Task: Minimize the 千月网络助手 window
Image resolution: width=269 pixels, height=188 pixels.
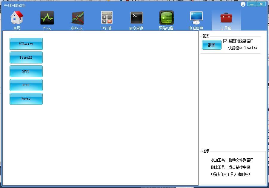Action: point(252,4)
